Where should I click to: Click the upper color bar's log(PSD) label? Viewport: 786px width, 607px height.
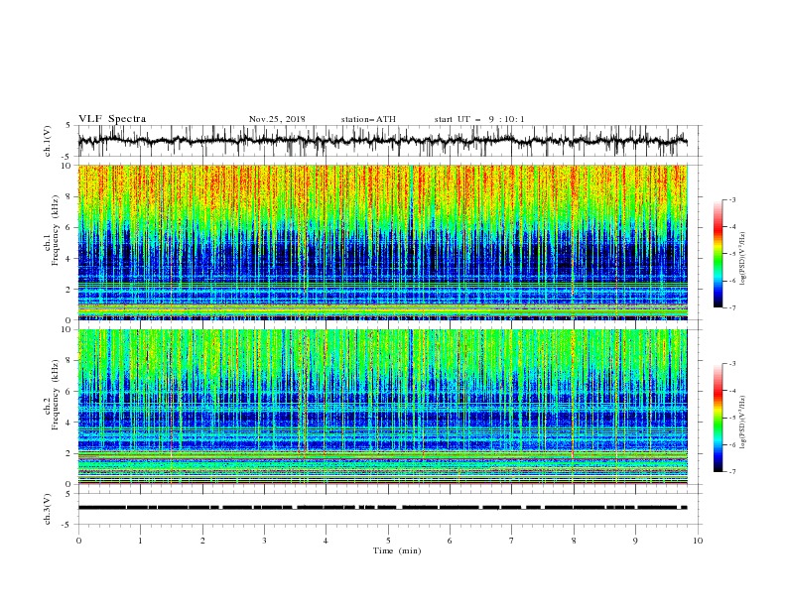742,259
